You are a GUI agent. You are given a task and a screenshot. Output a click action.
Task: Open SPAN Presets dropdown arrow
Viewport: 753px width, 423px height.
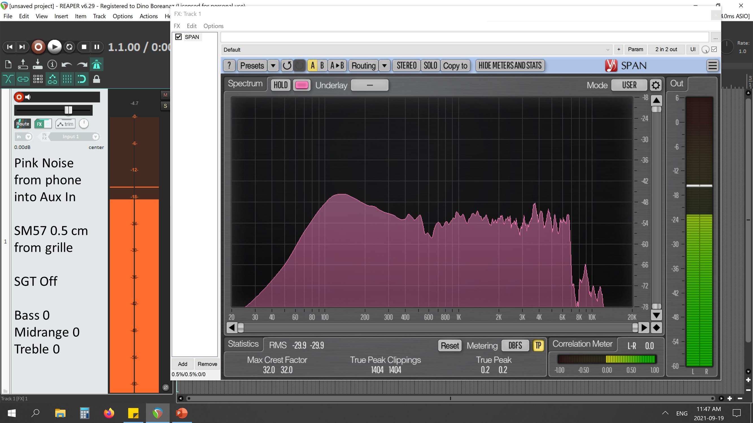pos(273,66)
